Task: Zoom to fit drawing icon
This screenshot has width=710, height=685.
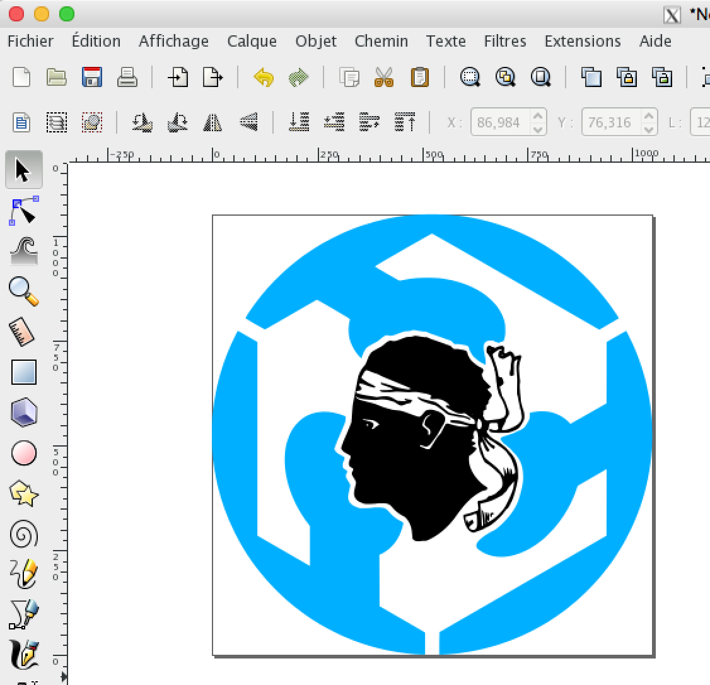Action: pos(505,77)
